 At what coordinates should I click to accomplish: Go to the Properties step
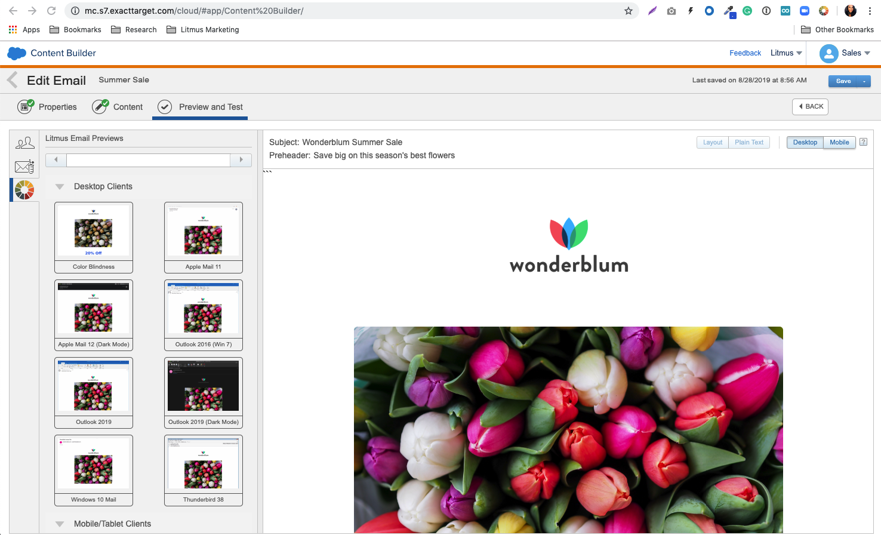[x=47, y=107]
